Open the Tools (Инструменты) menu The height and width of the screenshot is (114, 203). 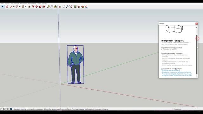point(32,4)
